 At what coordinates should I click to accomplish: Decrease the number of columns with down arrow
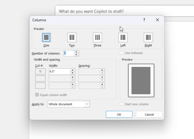click(76, 55)
